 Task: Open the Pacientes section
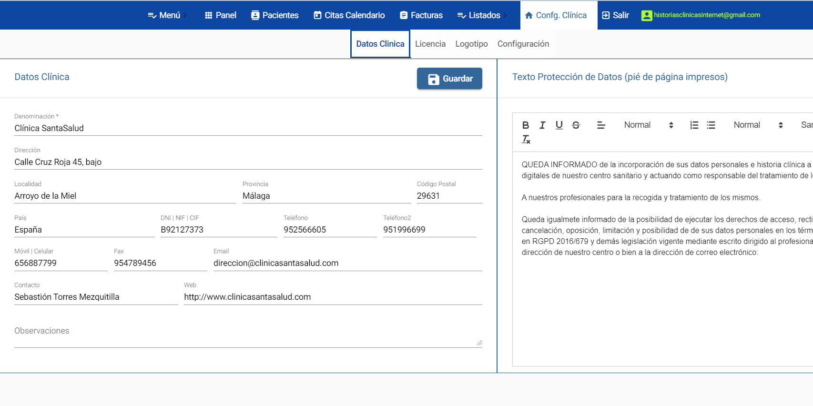274,15
